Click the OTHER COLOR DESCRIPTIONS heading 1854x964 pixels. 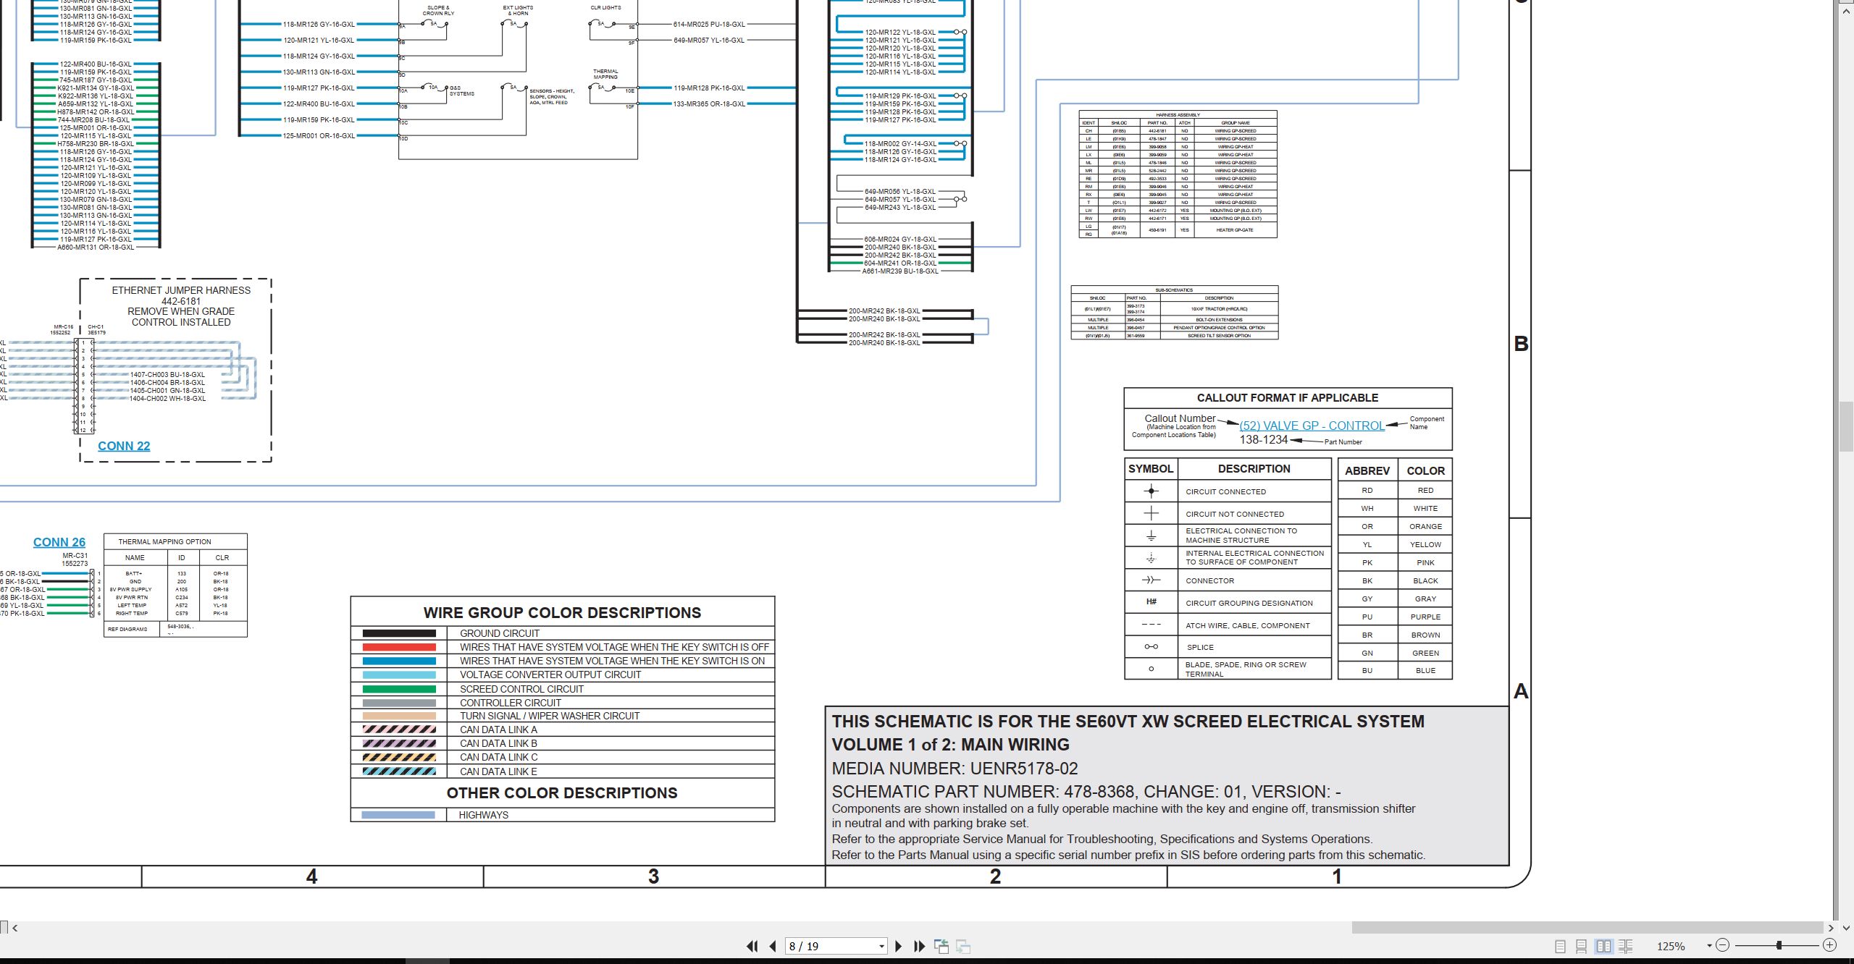click(562, 793)
